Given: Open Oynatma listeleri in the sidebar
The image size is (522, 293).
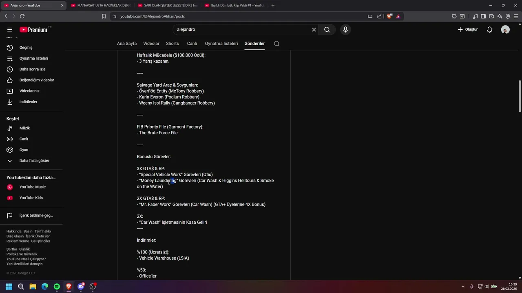Looking at the screenshot, I should 31,58.
